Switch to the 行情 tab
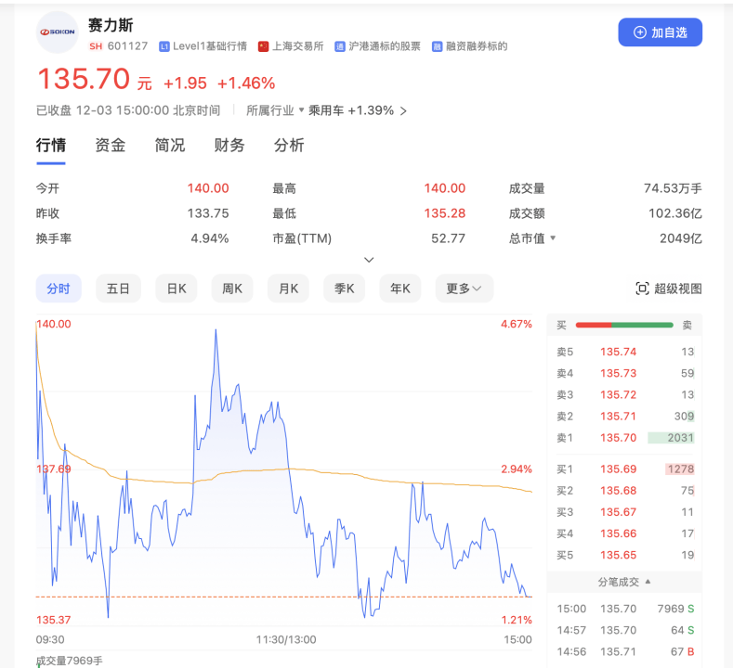The width and height of the screenshot is (733, 668). click(x=51, y=145)
